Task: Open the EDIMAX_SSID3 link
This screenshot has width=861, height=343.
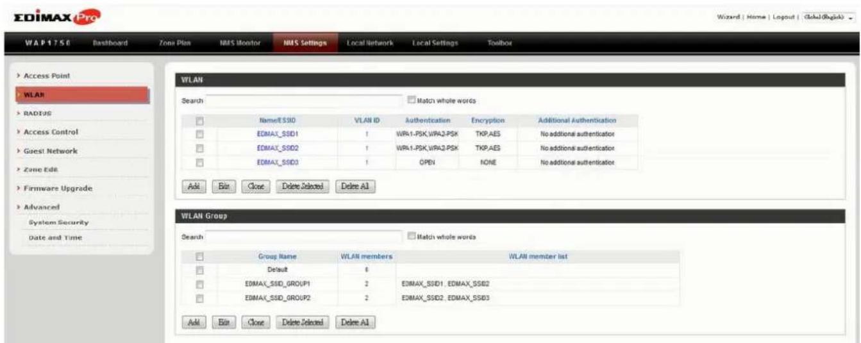Action: coord(280,162)
